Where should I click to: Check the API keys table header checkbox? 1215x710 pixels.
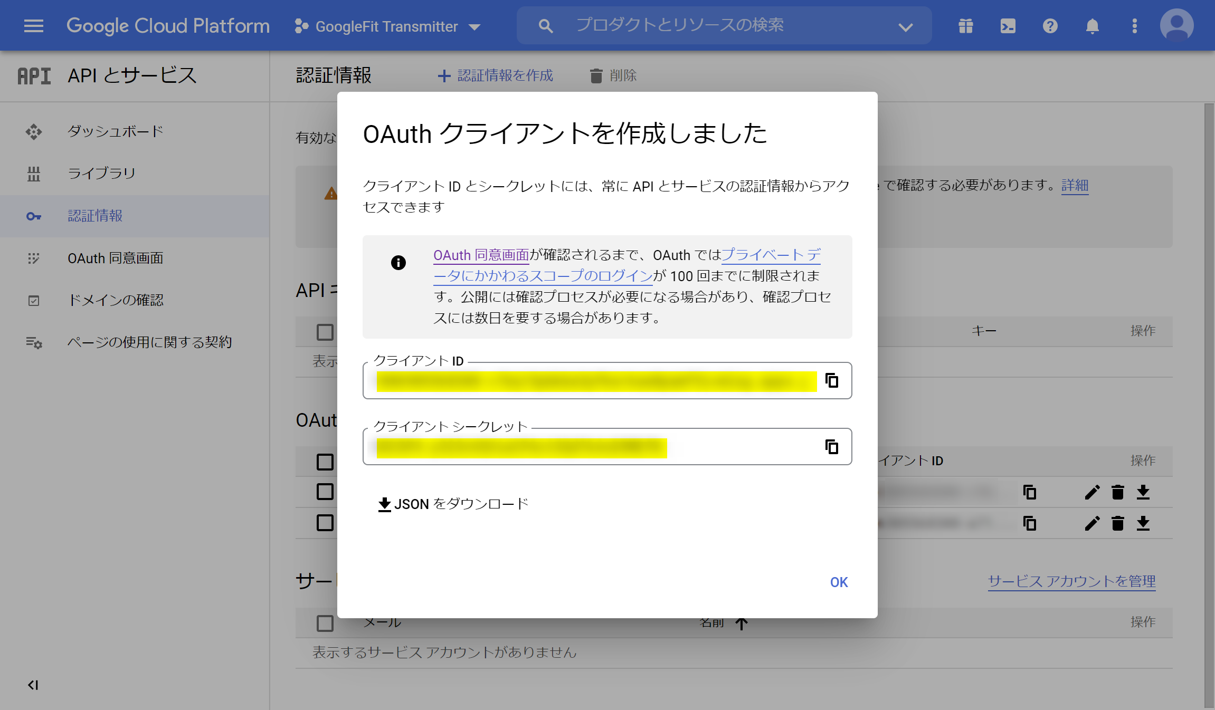(x=325, y=332)
